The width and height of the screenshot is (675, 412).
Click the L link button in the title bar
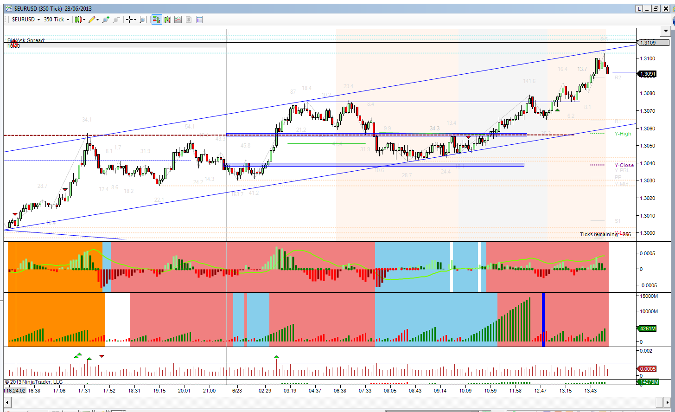(639, 9)
